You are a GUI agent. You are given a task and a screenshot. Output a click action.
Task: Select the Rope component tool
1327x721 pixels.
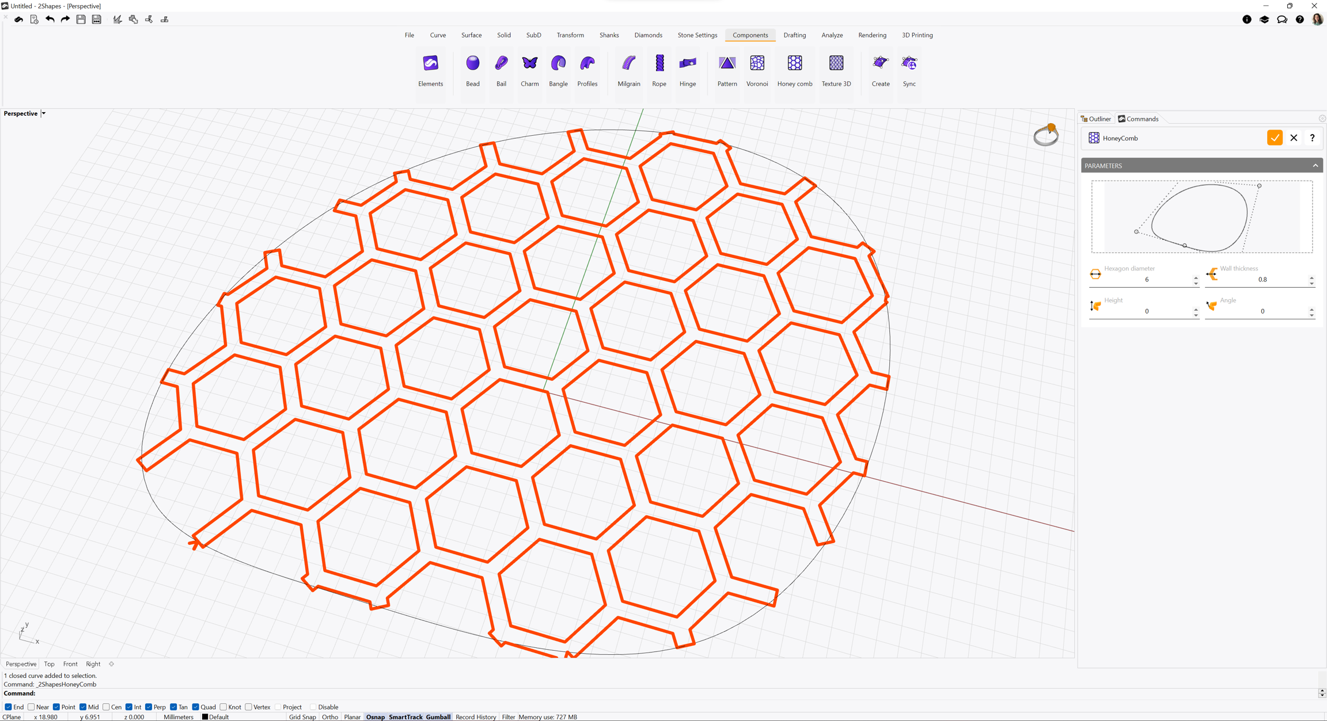click(x=659, y=63)
